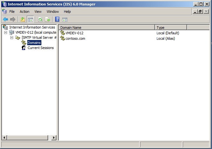Open the Help menu

click(67, 12)
